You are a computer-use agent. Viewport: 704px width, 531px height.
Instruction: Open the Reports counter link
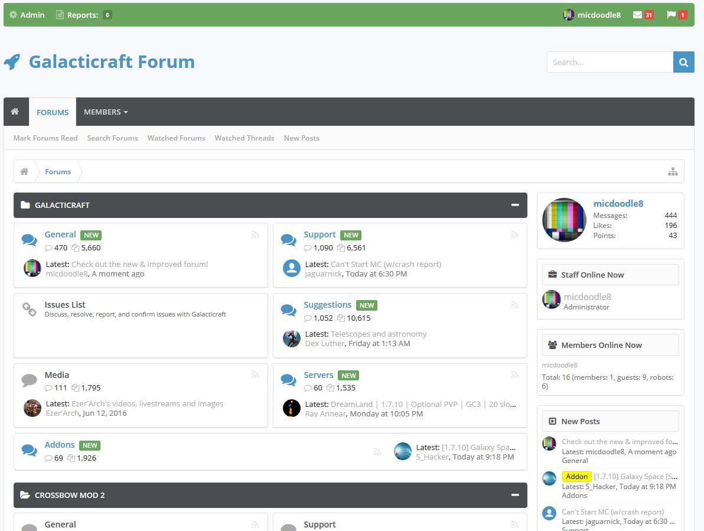click(83, 15)
